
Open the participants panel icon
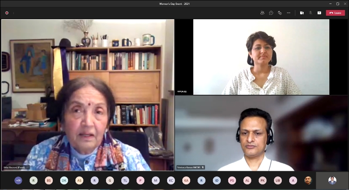[262, 13]
